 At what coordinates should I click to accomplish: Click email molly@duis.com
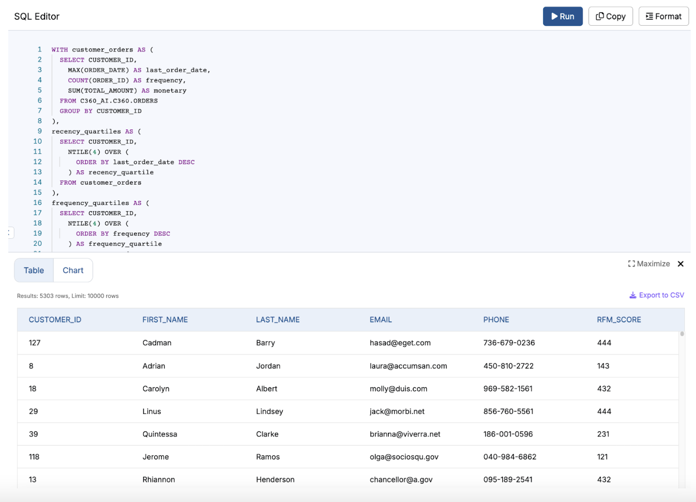[x=399, y=389]
